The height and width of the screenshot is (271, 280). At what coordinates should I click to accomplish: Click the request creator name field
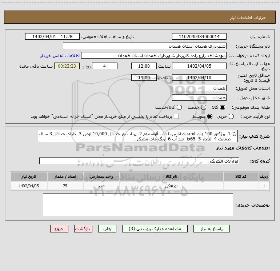[x=154, y=56]
